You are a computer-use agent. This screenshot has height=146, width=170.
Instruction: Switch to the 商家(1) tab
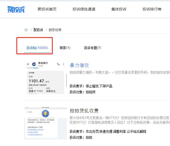(x=65, y=48)
